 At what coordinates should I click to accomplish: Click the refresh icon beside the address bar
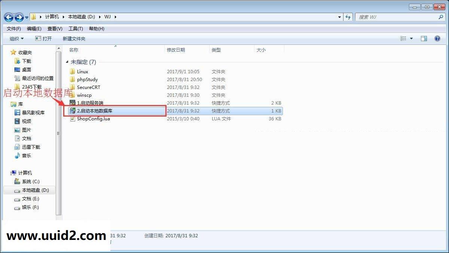[x=348, y=17]
